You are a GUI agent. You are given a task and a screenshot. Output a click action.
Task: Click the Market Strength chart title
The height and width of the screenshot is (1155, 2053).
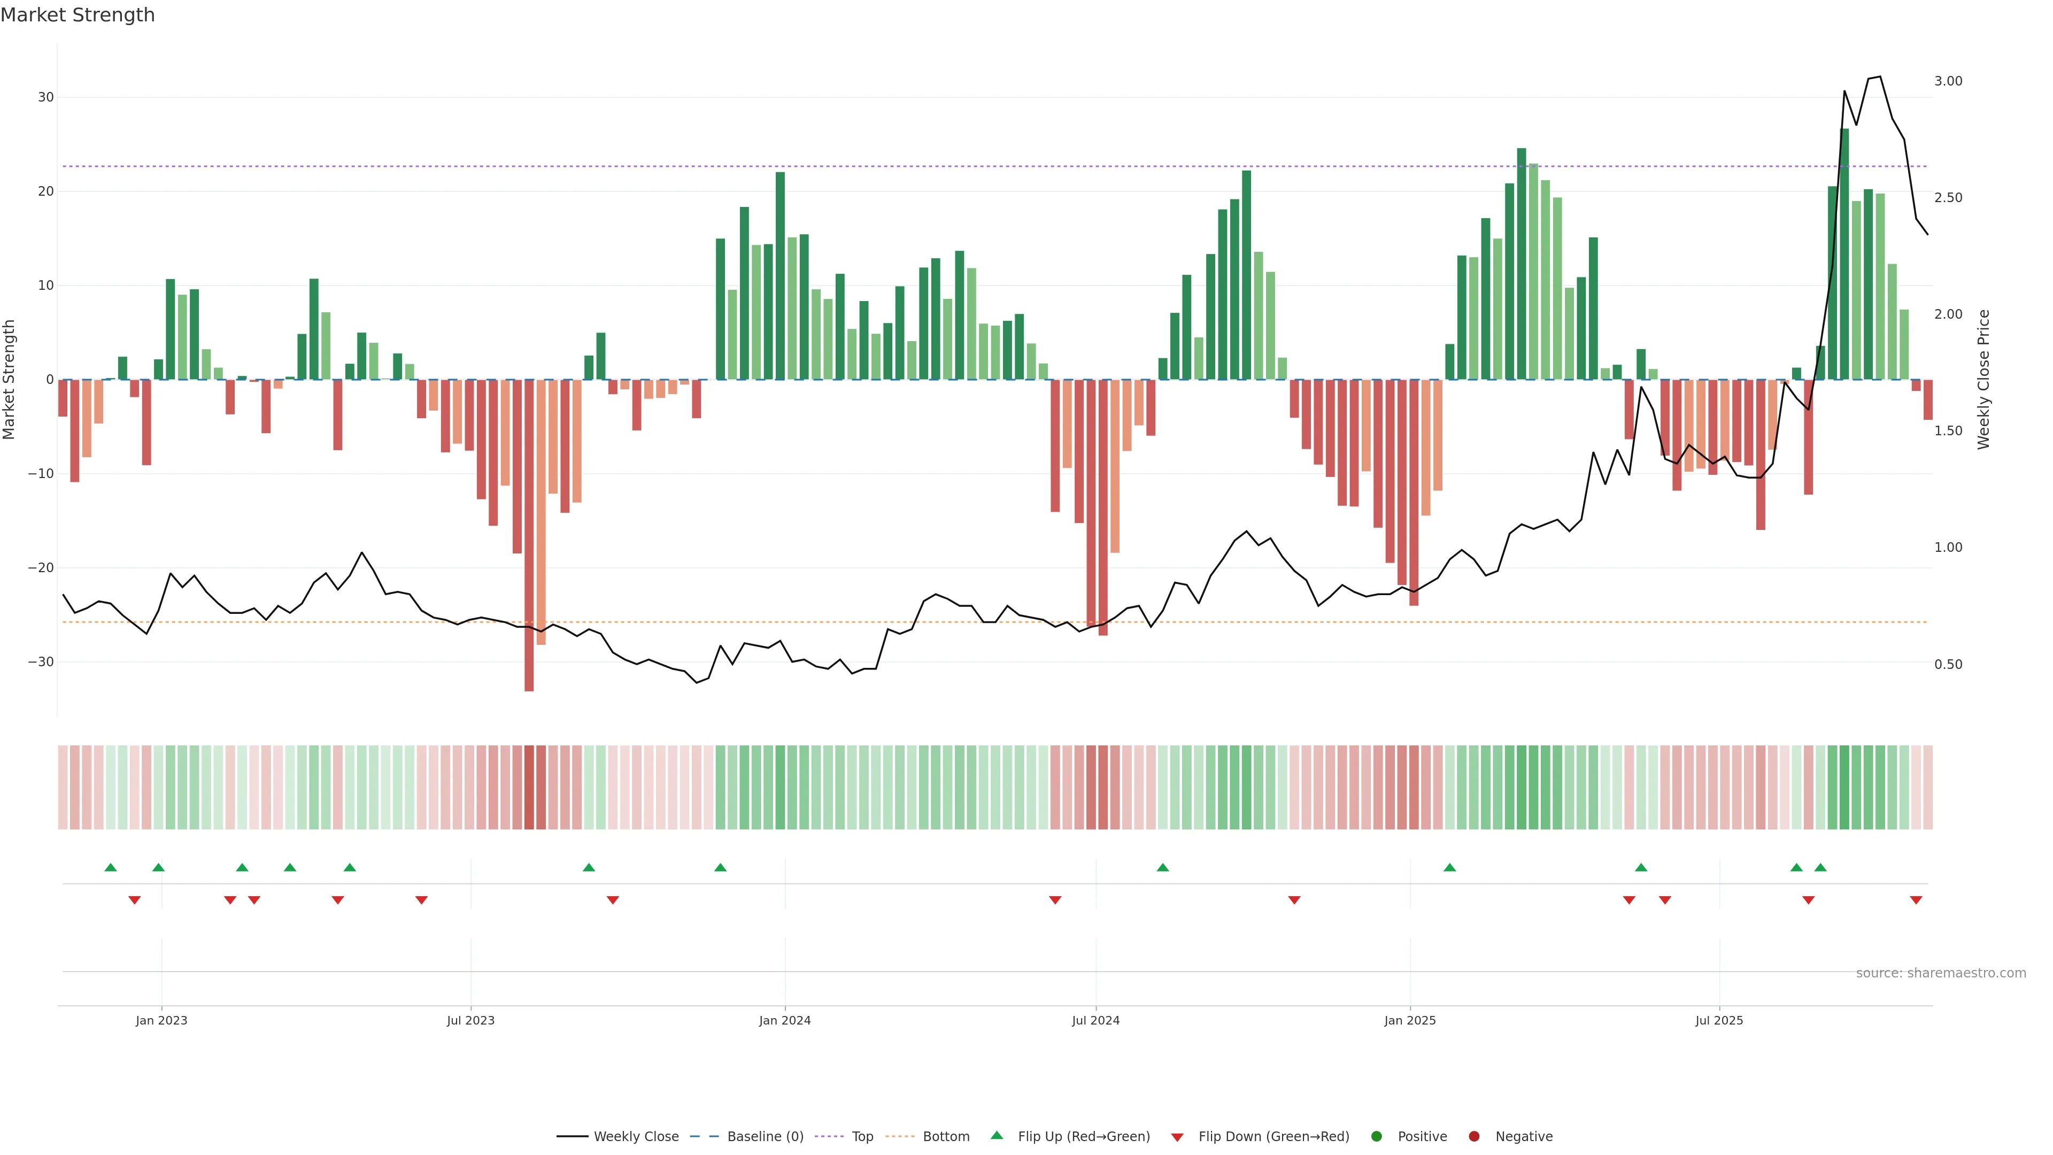point(78,15)
